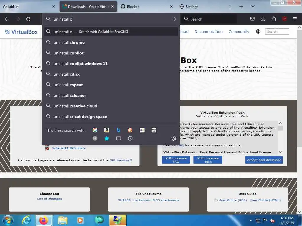Open a new browser tab
This screenshot has height=226, width=302.
click(241, 7)
